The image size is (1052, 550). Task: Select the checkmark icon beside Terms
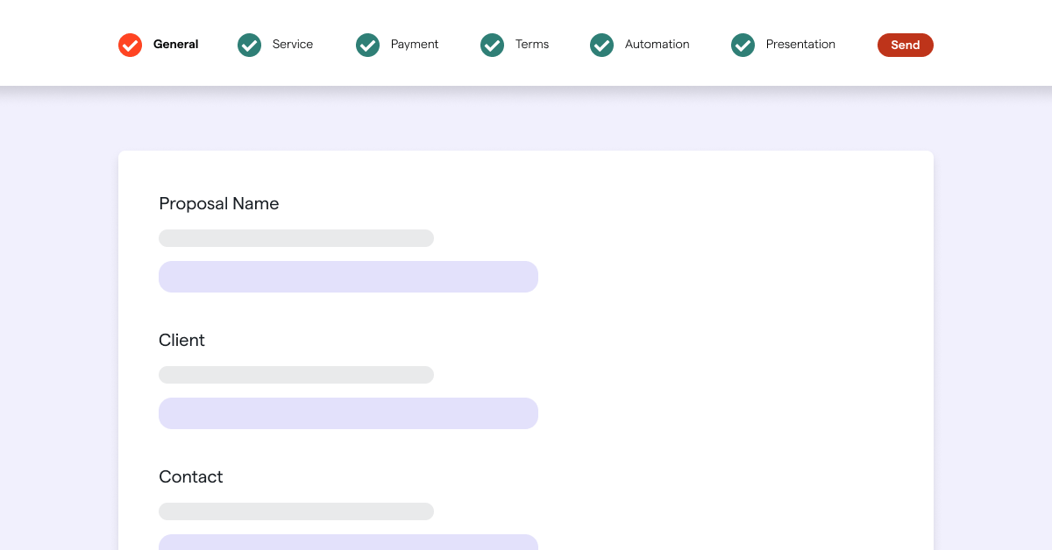492,45
